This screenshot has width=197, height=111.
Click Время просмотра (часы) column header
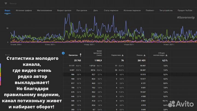pyautogui.click(x=97, y=53)
